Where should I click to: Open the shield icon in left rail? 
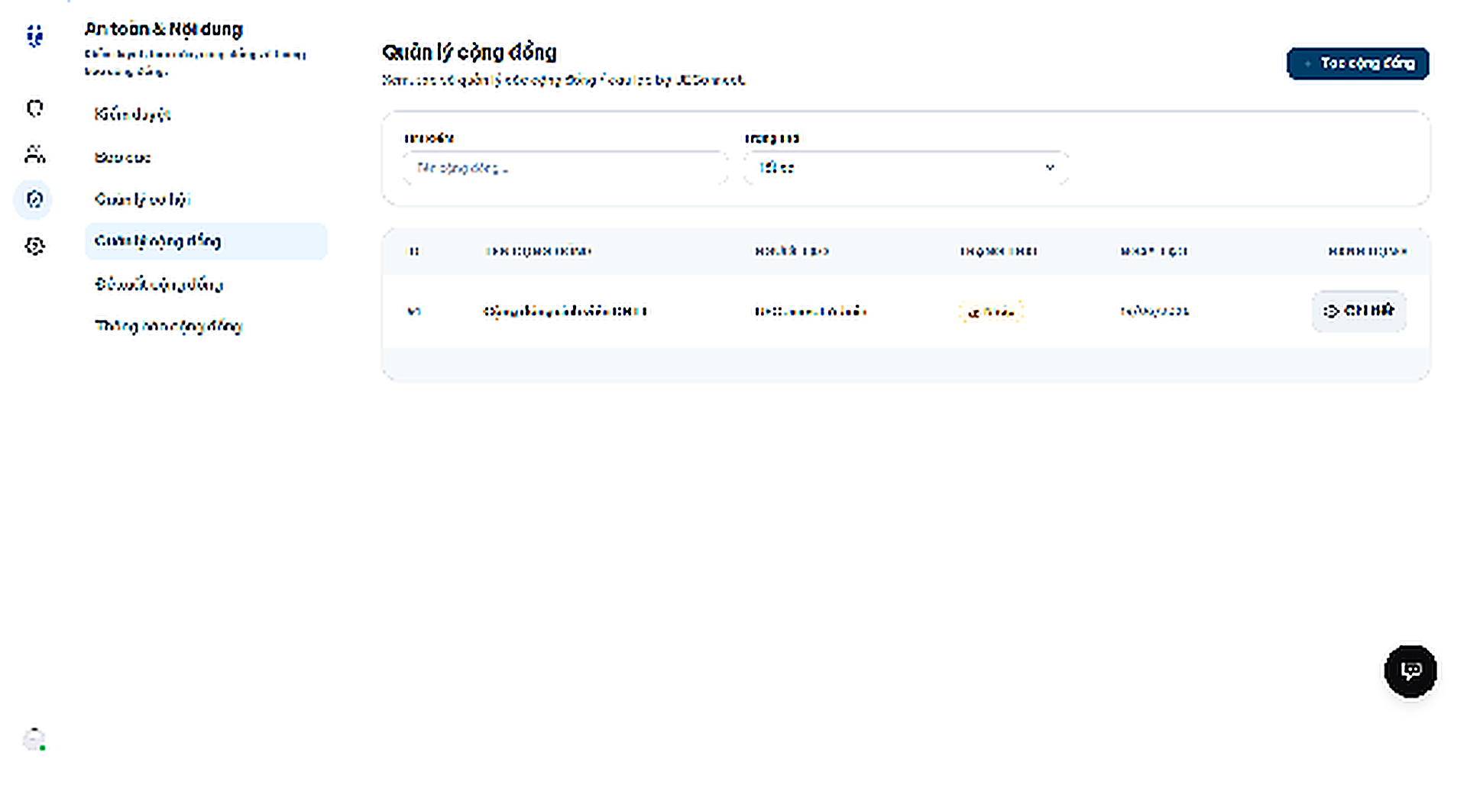tap(34, 108)
